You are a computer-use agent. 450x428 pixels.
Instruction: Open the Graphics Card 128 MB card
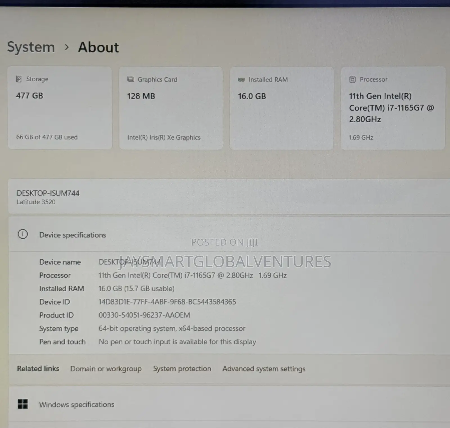(171, 108)
